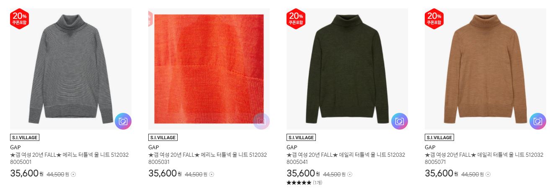Expand price details arrow for product 8005001
550x194 pixels.
pyautogui.click(x=73, y=174)
